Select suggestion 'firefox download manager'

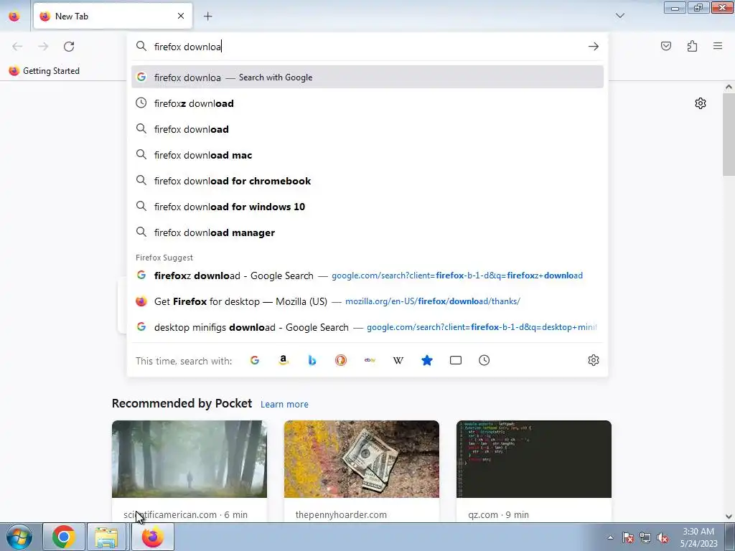coord(367,232)
